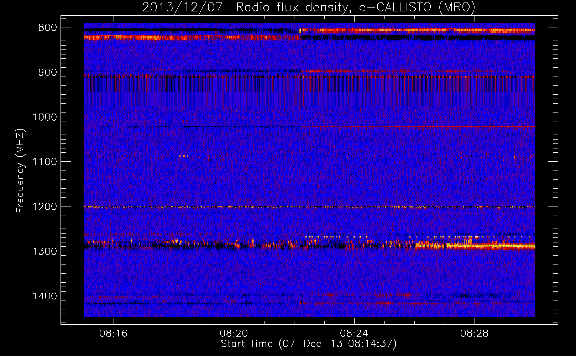Select the '1100' frequency axis label

(44, 162)
